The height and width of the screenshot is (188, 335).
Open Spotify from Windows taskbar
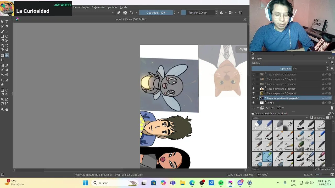[221, 183]
